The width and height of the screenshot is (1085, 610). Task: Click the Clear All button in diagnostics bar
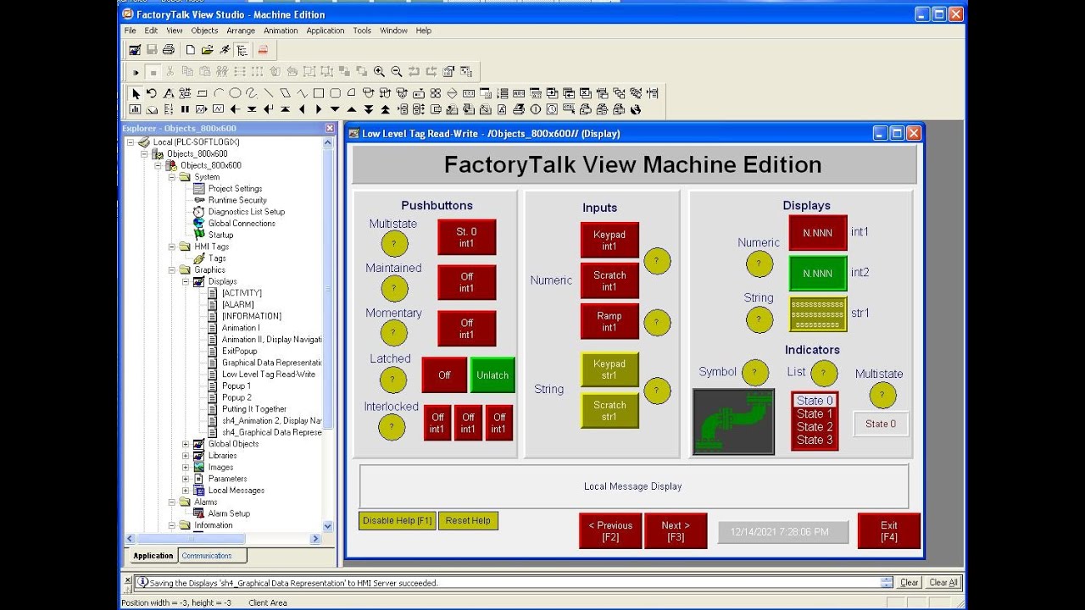tap(943, 583)
